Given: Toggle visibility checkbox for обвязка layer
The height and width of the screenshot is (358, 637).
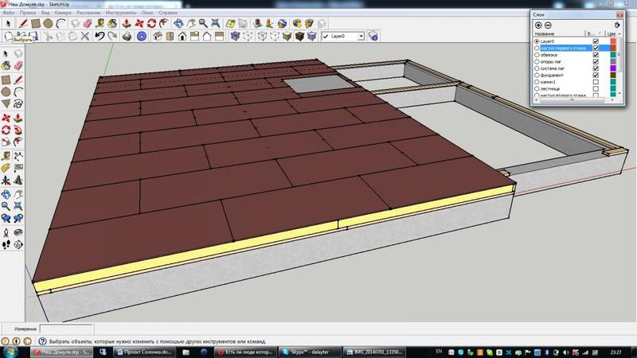Looking at the screenshot, I should [596, 55].
